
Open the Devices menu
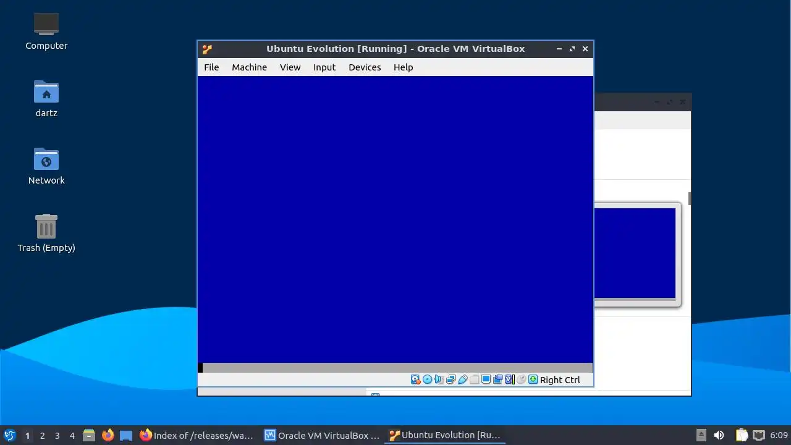[365, 67]
